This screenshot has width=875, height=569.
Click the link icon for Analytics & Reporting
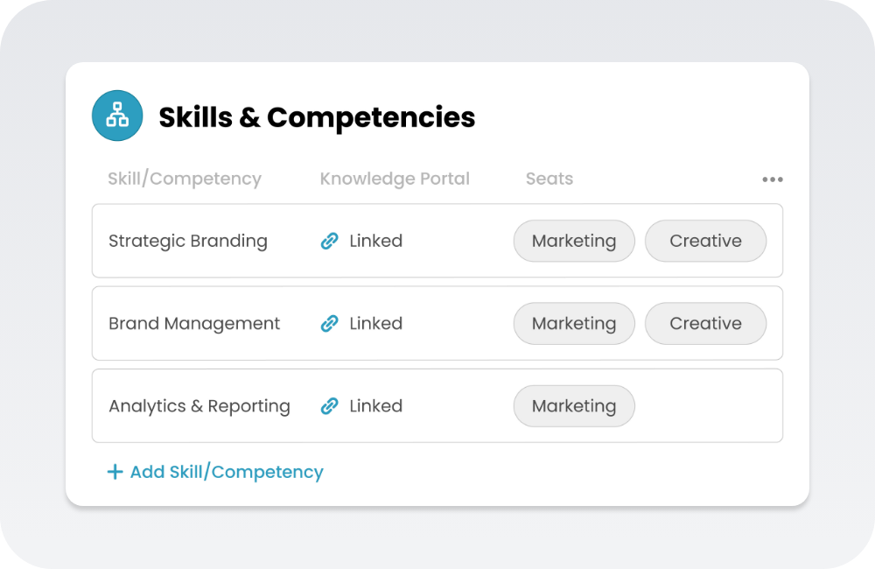[x=329, y=406]
